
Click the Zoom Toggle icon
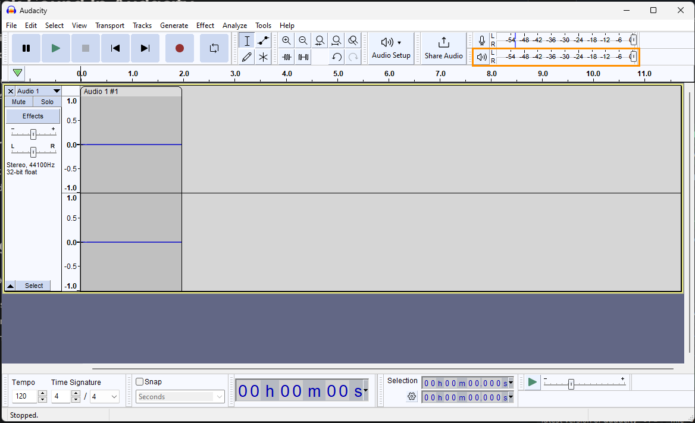pyautogui.click(x=353, y=41)
